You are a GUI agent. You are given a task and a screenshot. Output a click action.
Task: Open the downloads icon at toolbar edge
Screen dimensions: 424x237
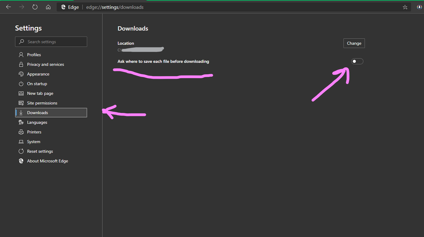(419, 7)
